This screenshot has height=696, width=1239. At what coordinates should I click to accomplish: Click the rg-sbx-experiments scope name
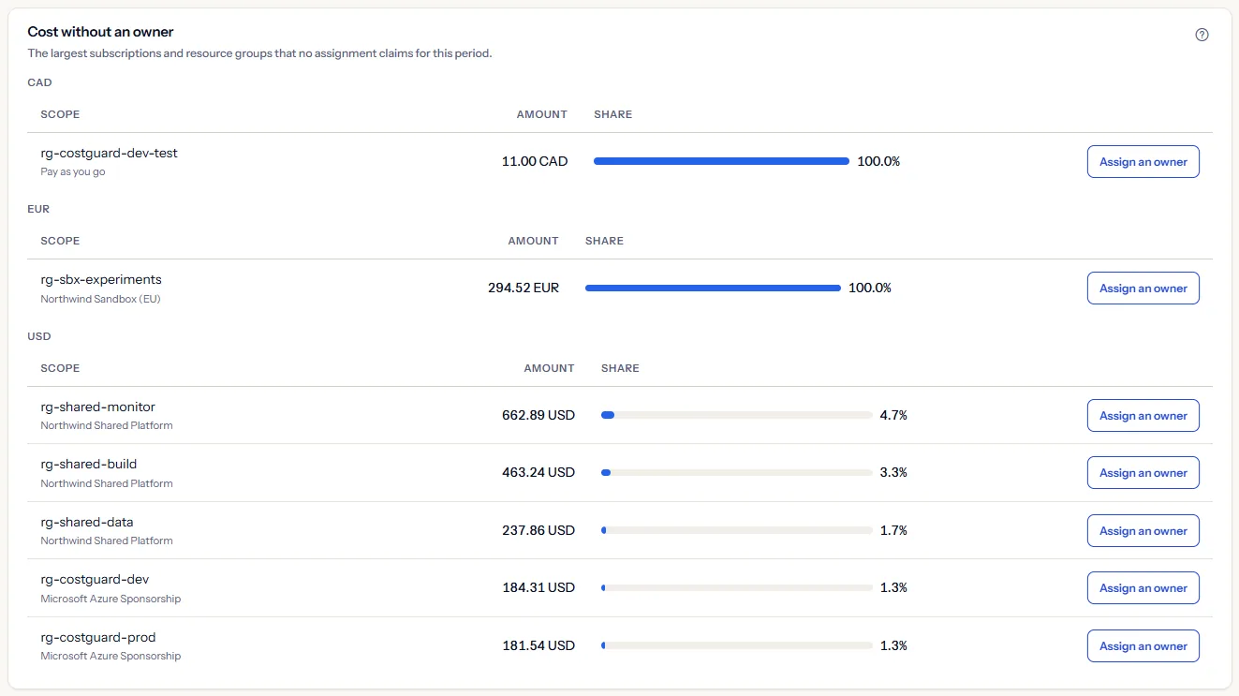pyautogui.click(x=101, y=279)
